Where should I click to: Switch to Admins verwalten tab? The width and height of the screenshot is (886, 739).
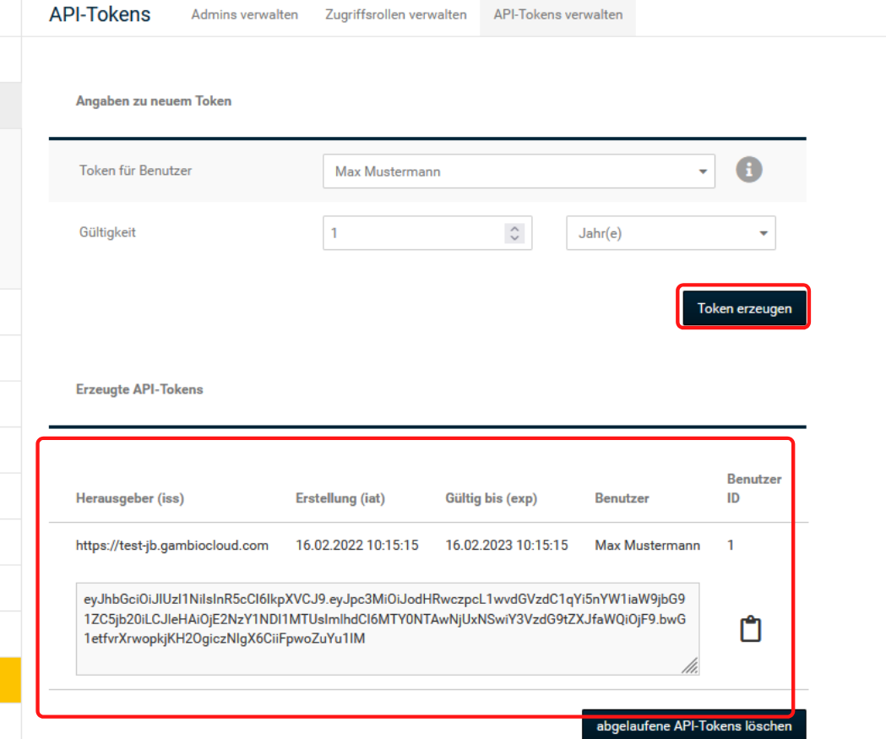click(x=244, y=15)
